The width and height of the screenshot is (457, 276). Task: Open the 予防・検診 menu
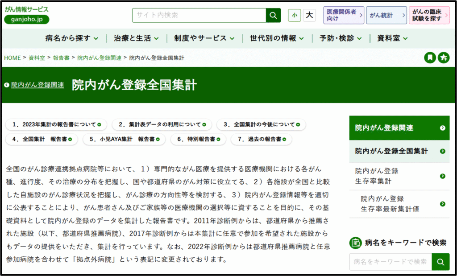(340, 38)
